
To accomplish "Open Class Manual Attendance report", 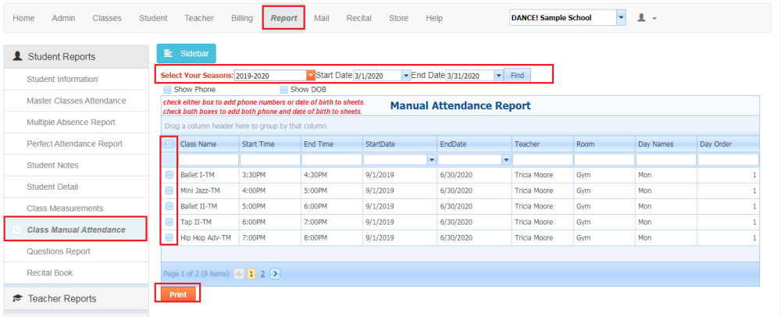I will coord(76,230).
